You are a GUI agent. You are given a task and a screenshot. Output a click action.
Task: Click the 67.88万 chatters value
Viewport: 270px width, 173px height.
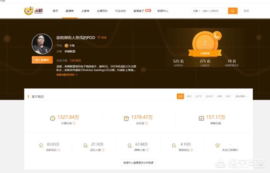tap(141, 144)
